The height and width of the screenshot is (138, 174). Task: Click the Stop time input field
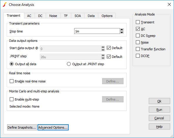(x=97, y=31)
